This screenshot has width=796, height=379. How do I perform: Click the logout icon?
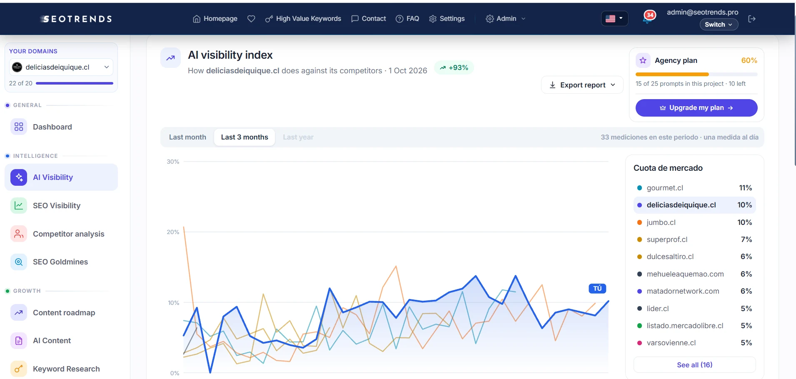click(752, 19)
